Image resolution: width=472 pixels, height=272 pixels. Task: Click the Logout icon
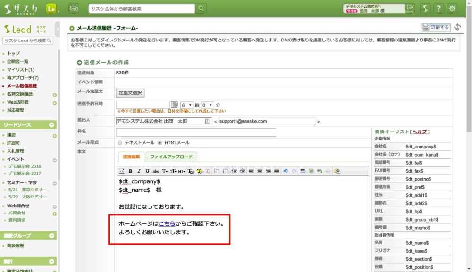coord(410,8)
